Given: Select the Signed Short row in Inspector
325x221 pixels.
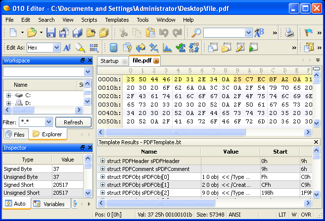Looking at the screenshot, I should point(43,185).
